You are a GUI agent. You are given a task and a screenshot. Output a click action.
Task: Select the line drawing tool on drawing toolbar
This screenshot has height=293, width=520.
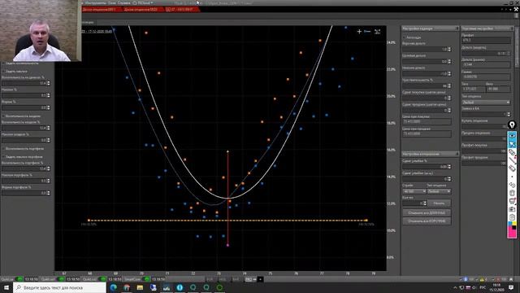(x=512, y=160)
